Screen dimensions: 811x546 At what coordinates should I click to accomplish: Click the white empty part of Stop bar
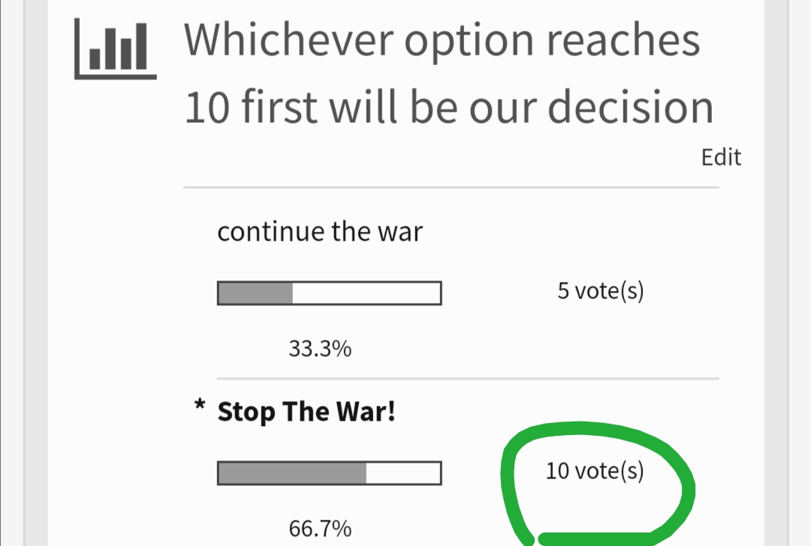[403, 473]
